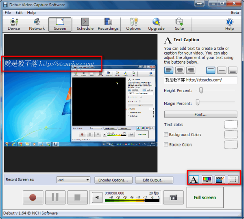Choose the screen selection rectangle tool
Screen dimensions: 244x219
(x=233, y=179)
